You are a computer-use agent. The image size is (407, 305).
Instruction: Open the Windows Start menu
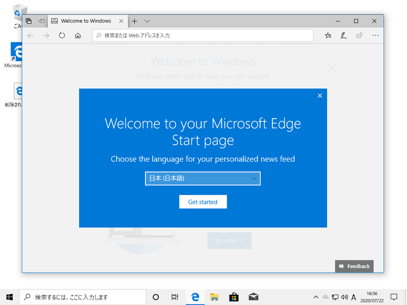pyautogui.click(x=9, y=297)
